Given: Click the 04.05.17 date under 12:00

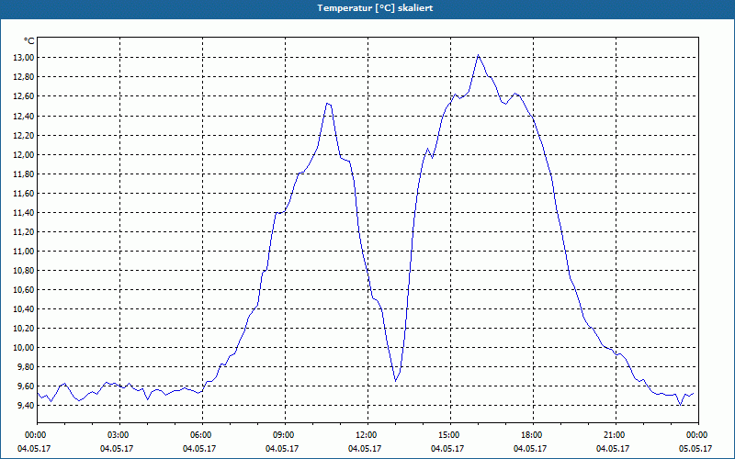Looking at the screenshot, I should point(365,449).
